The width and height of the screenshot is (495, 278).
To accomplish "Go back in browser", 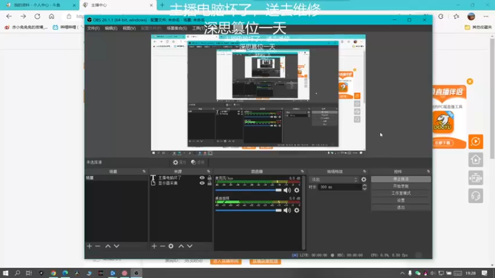I will pos(9,17).
